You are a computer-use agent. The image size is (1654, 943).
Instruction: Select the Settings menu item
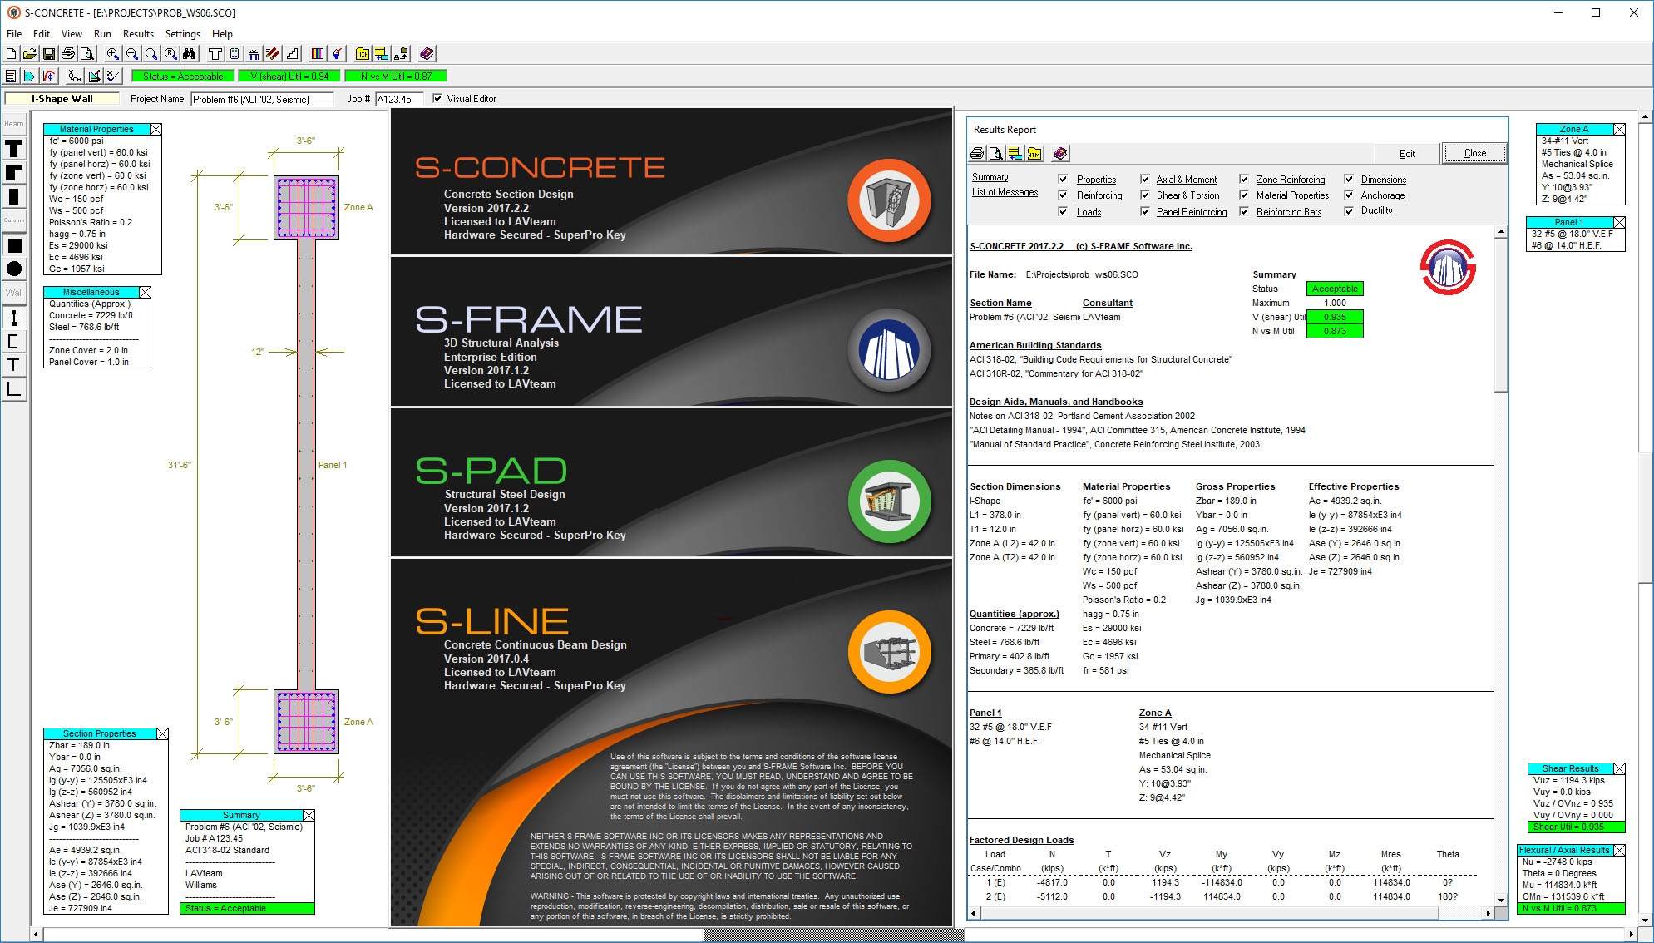coord(183,35)
